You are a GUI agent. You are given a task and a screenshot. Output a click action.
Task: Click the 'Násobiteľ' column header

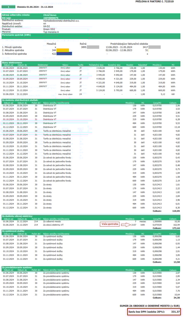click(x=143, y=65)
